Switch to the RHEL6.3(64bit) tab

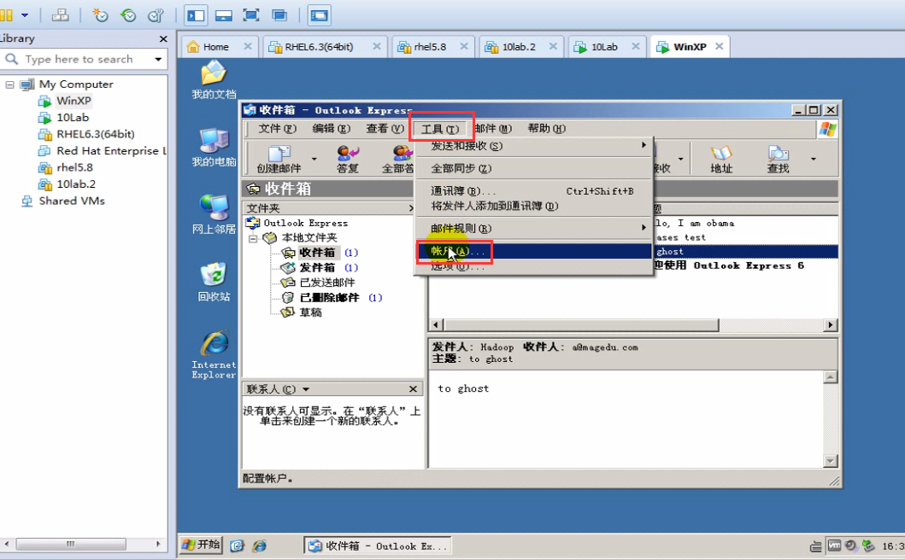319,47
